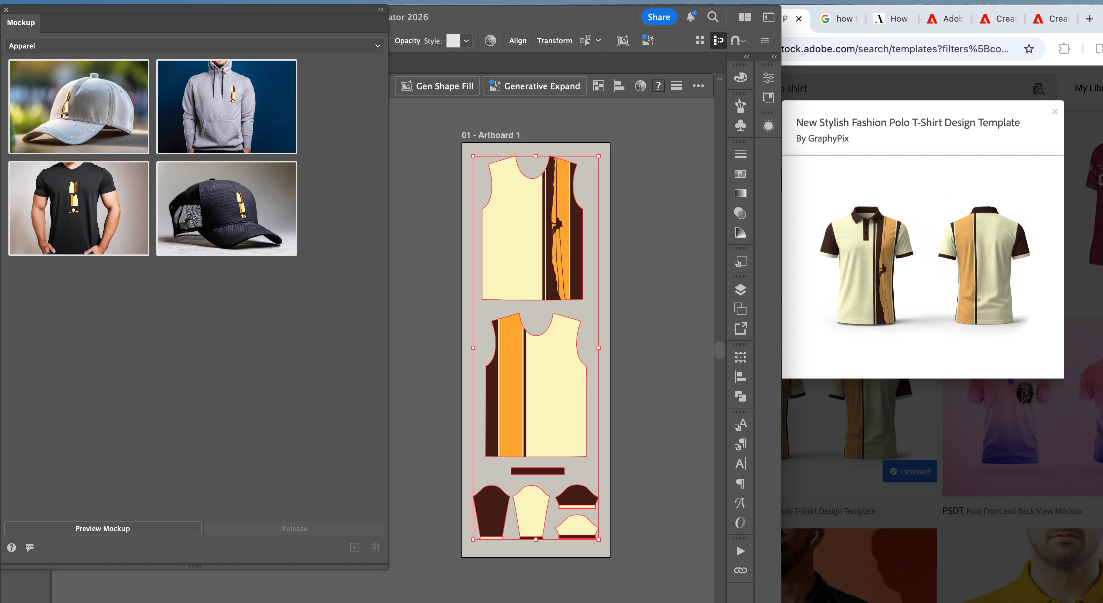Click the Search magnifier icon in header

tap(713, 17)
